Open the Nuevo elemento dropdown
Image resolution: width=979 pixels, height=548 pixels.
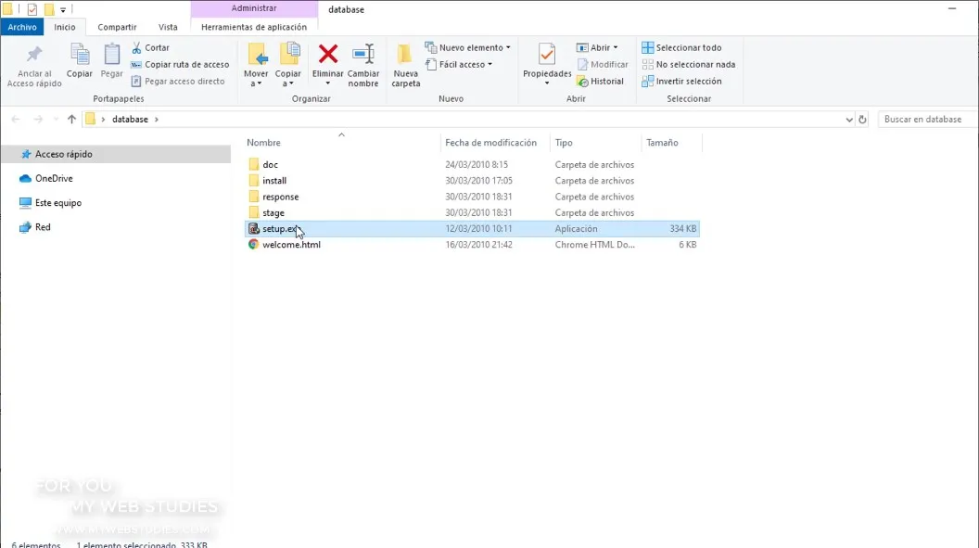[467, 47]
